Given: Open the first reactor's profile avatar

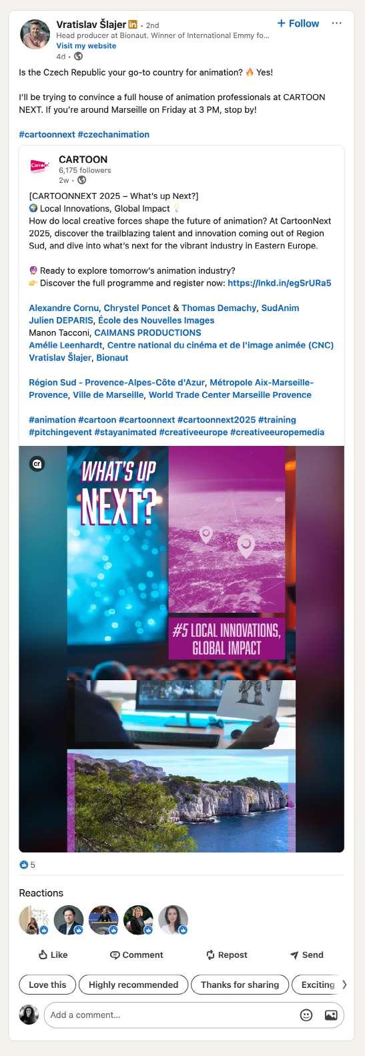Looking at the screenshot, I should click(33, 920).
